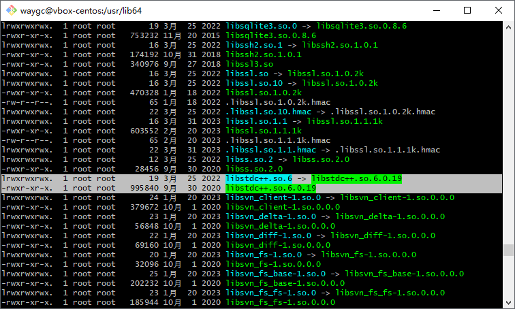Click file libsvn_diff-1.so.0.0.0 sized 69160

pos(278,245)
